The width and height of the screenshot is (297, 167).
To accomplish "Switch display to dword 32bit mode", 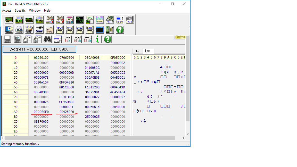I will (87, 39).
